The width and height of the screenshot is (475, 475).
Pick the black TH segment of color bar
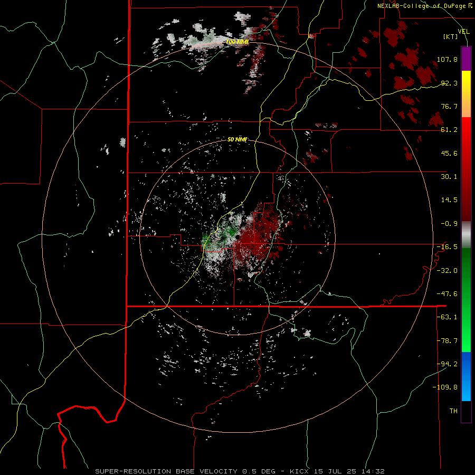[466, 411]
